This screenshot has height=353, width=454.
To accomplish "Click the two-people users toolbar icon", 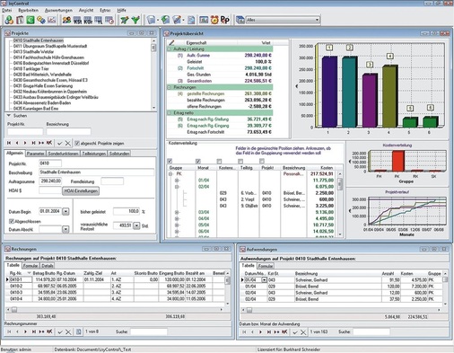I will coord(66,20).
